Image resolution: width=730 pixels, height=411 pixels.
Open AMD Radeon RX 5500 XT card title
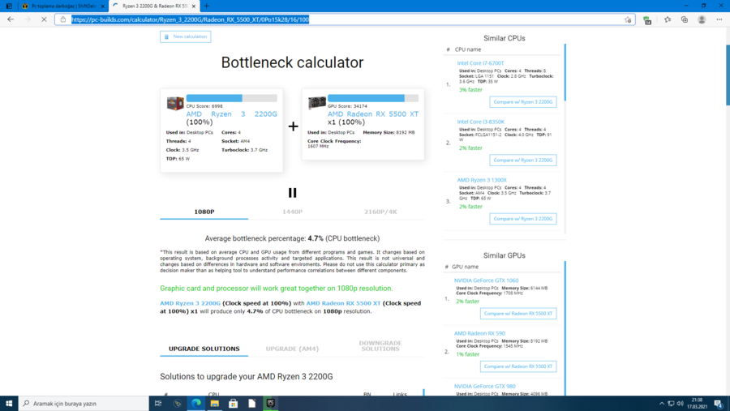(x=373, y=114)
